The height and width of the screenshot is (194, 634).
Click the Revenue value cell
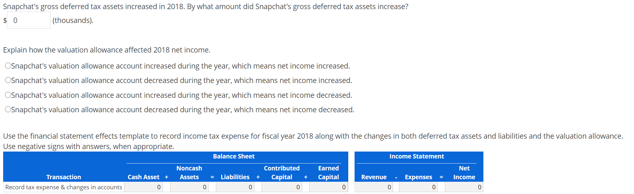(x=374, y=187)
